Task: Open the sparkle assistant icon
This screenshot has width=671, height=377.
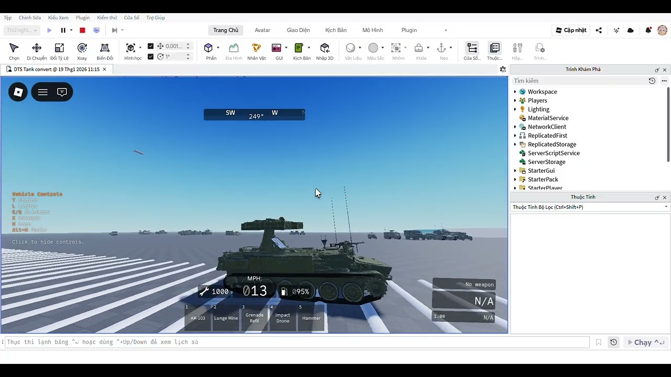Action: [616, 30]
